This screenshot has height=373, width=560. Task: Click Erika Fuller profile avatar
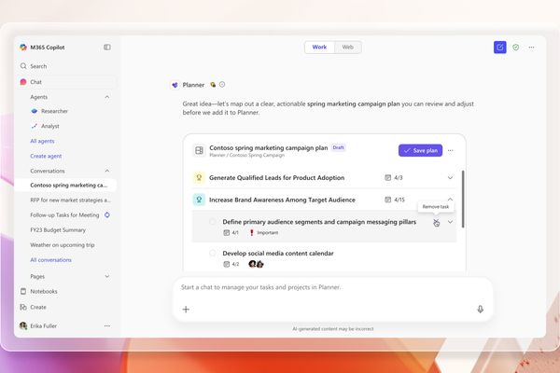click(23, 325)
